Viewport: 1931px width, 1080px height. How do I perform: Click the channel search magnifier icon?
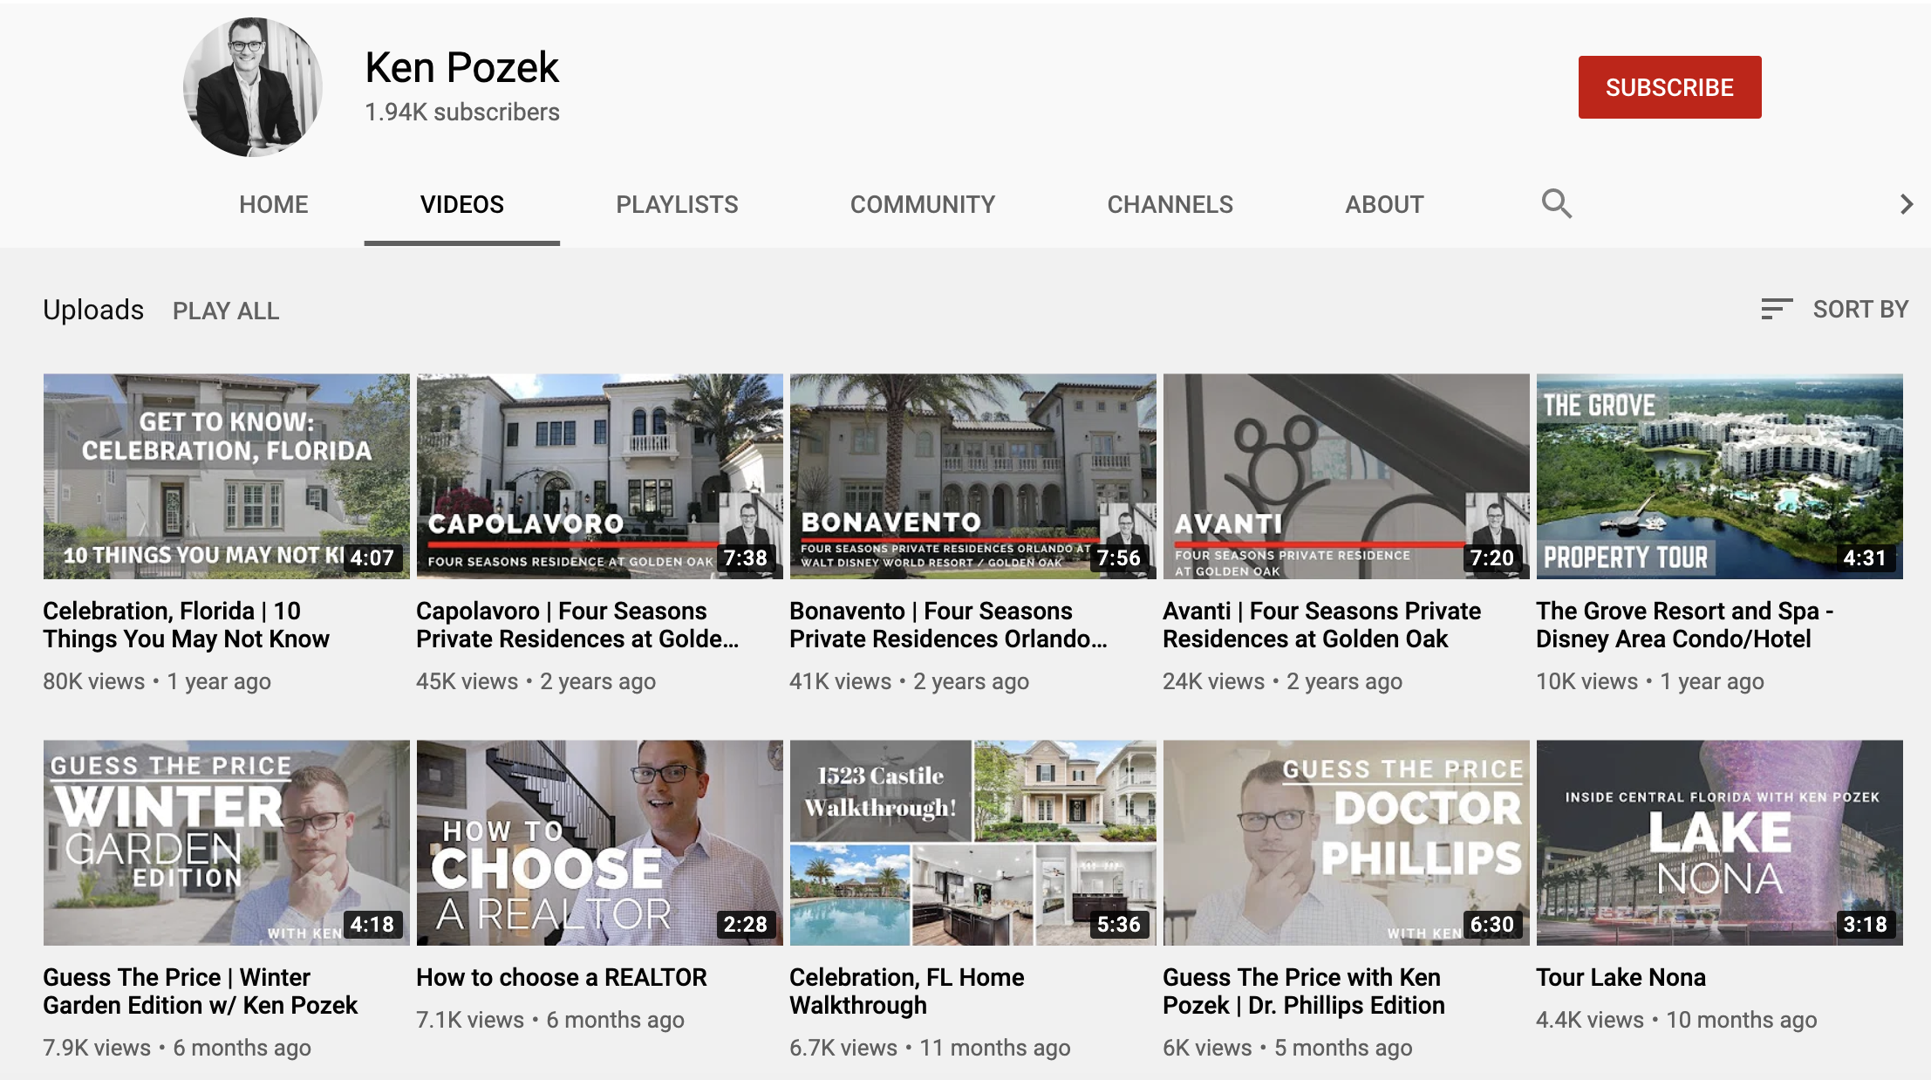(1557, 204)
